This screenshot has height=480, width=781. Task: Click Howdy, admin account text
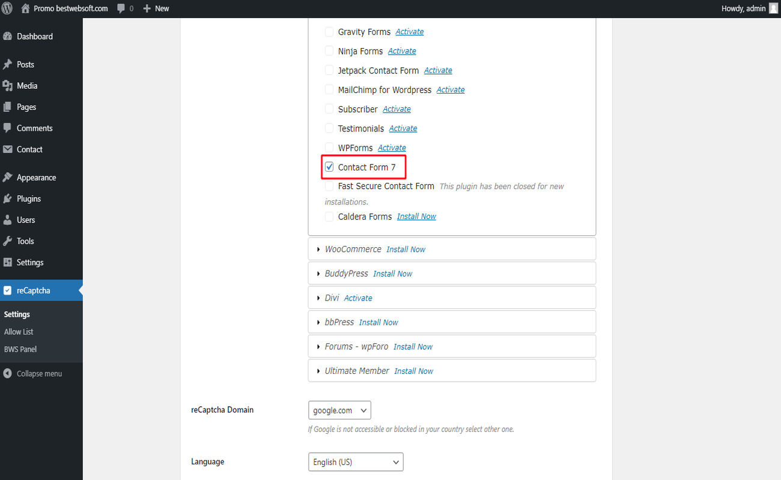coord(743,8)
